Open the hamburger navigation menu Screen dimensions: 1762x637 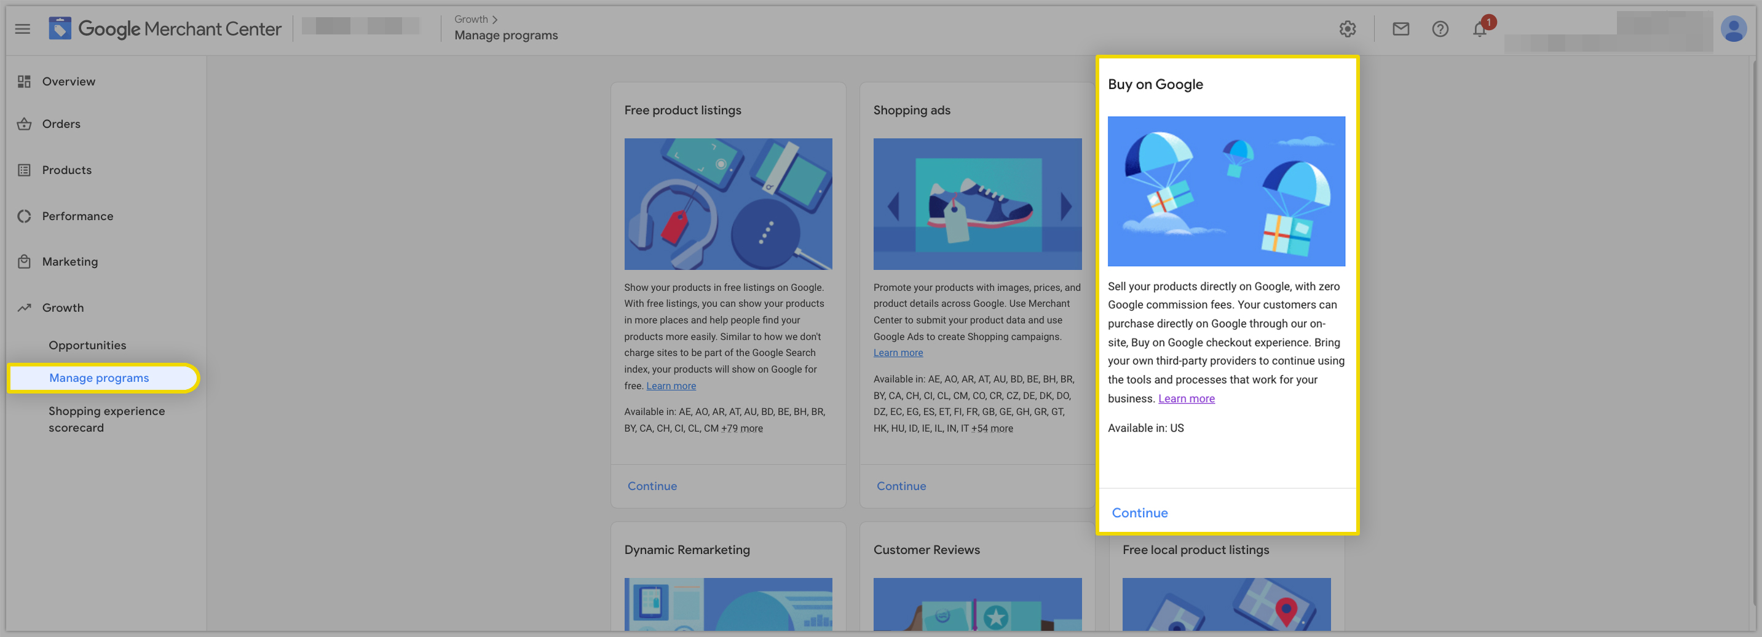23,29
